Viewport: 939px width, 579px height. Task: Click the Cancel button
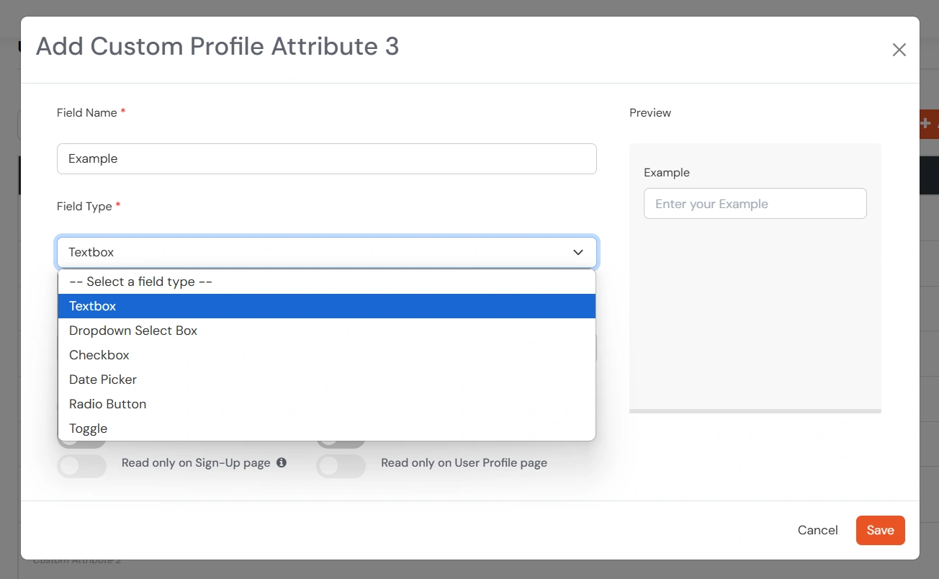pyautogui.click(x=817, y=530)
